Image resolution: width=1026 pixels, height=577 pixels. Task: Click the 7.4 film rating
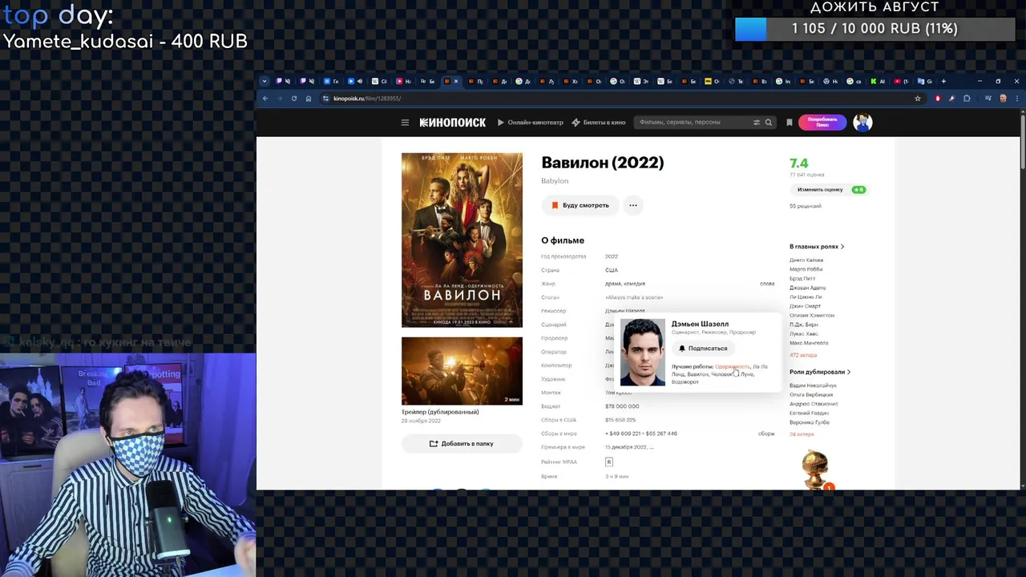click(x=798, y=163)
